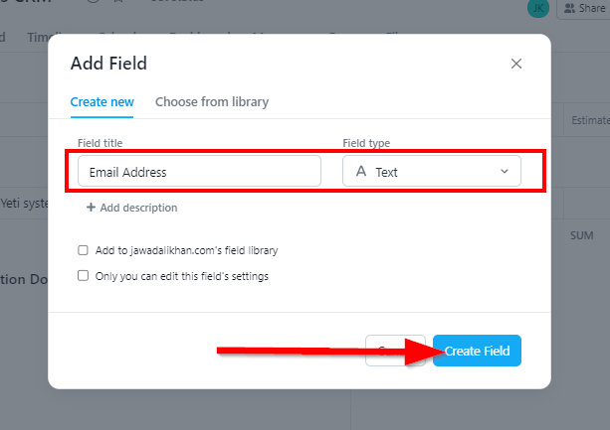Check Only you can edit this field's settings

[83, 276]
